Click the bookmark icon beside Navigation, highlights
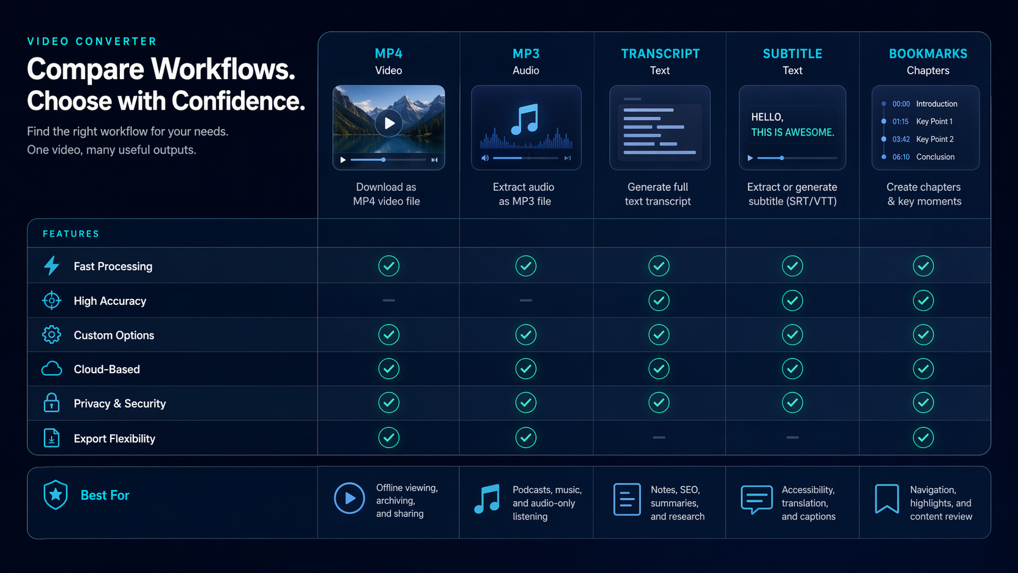Viewport: 1018px width, 573px height. 887,499
